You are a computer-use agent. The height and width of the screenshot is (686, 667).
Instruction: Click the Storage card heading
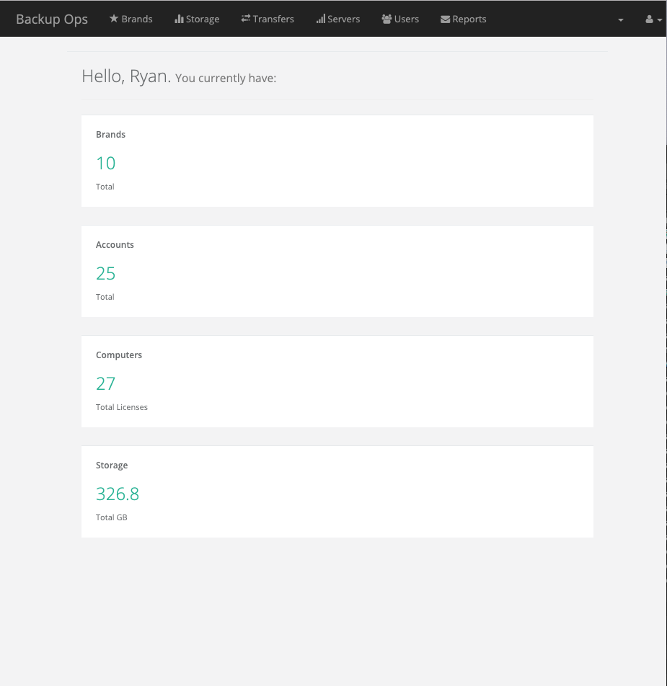[112, 465]
